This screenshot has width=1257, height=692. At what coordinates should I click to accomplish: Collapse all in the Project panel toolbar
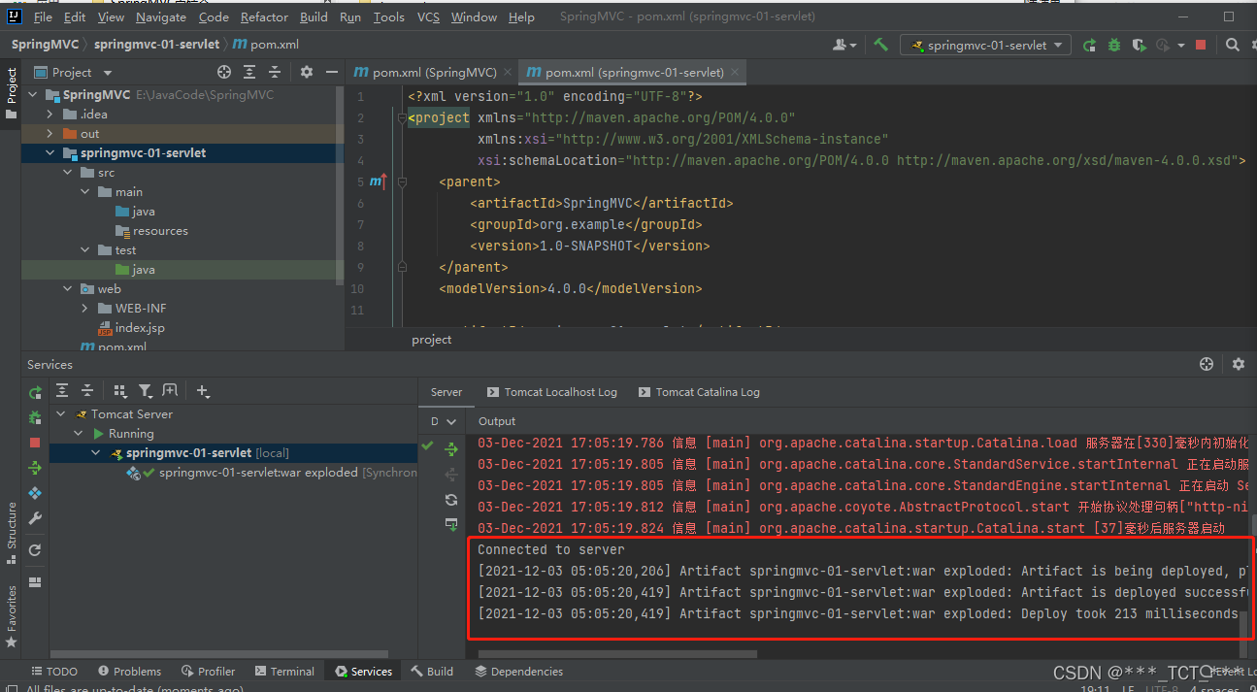point(275,72)
